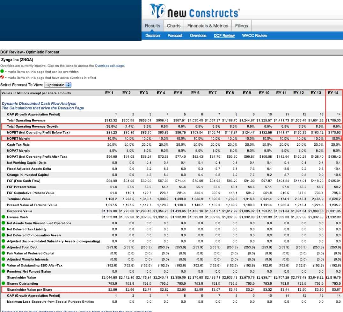Click the '$1,705.30' revenue cell under EY 14
Image resolution: width=343 pixels, height=312 pixels.
(x=333, y=121)
